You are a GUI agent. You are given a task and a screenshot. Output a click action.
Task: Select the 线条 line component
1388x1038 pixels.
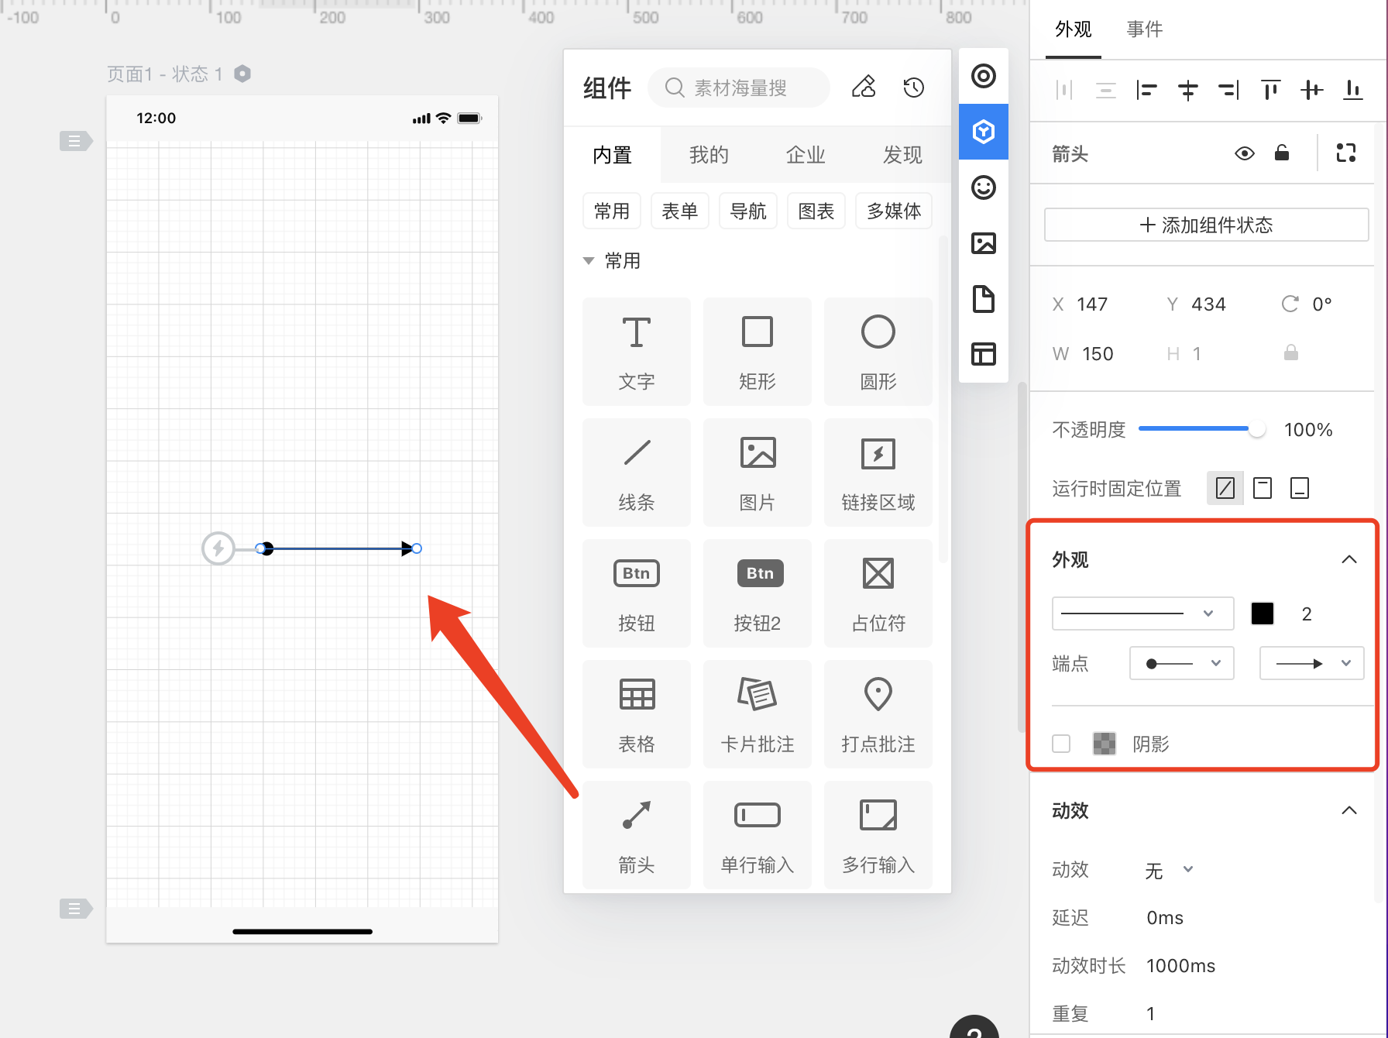pos(637,472)
